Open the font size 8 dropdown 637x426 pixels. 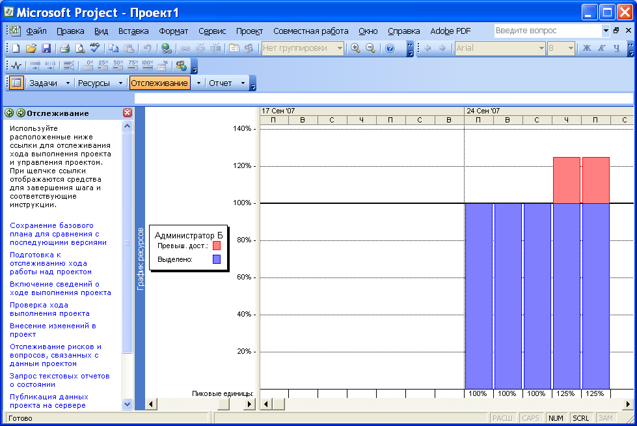pyautogui.click(x=571, y=48)
